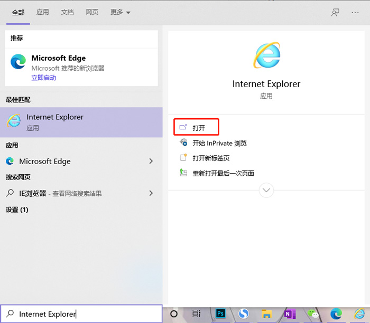Image resolution: width=370 pixels, height=323 pixels.
Task: Click the Task View taskbar icon
Action: point(197,313)
